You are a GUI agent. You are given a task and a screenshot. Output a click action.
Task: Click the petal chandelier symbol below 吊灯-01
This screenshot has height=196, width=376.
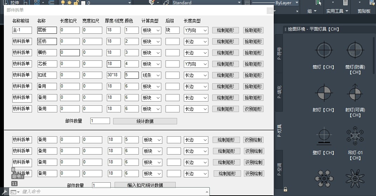point(355,178)
